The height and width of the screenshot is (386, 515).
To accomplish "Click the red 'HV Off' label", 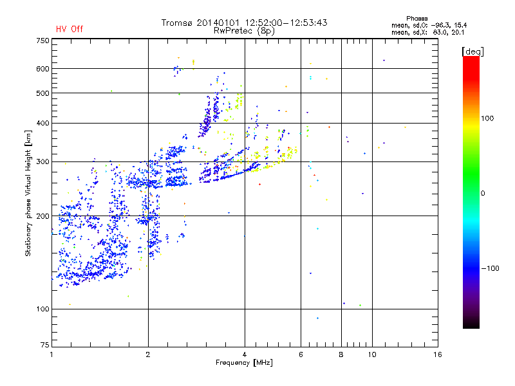I will pos(70,29).
